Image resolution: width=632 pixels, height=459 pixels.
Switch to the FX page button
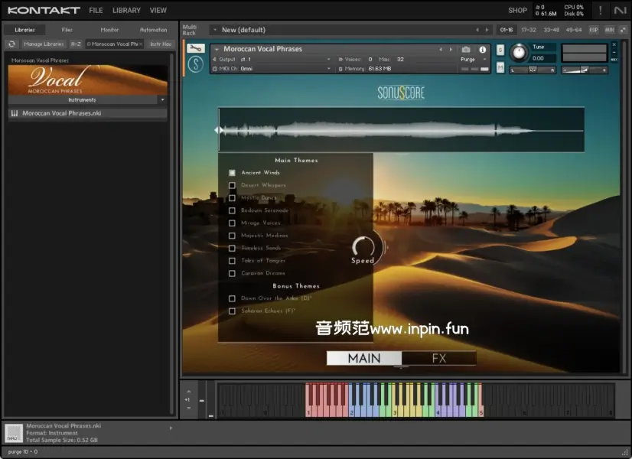coord(438,358)
